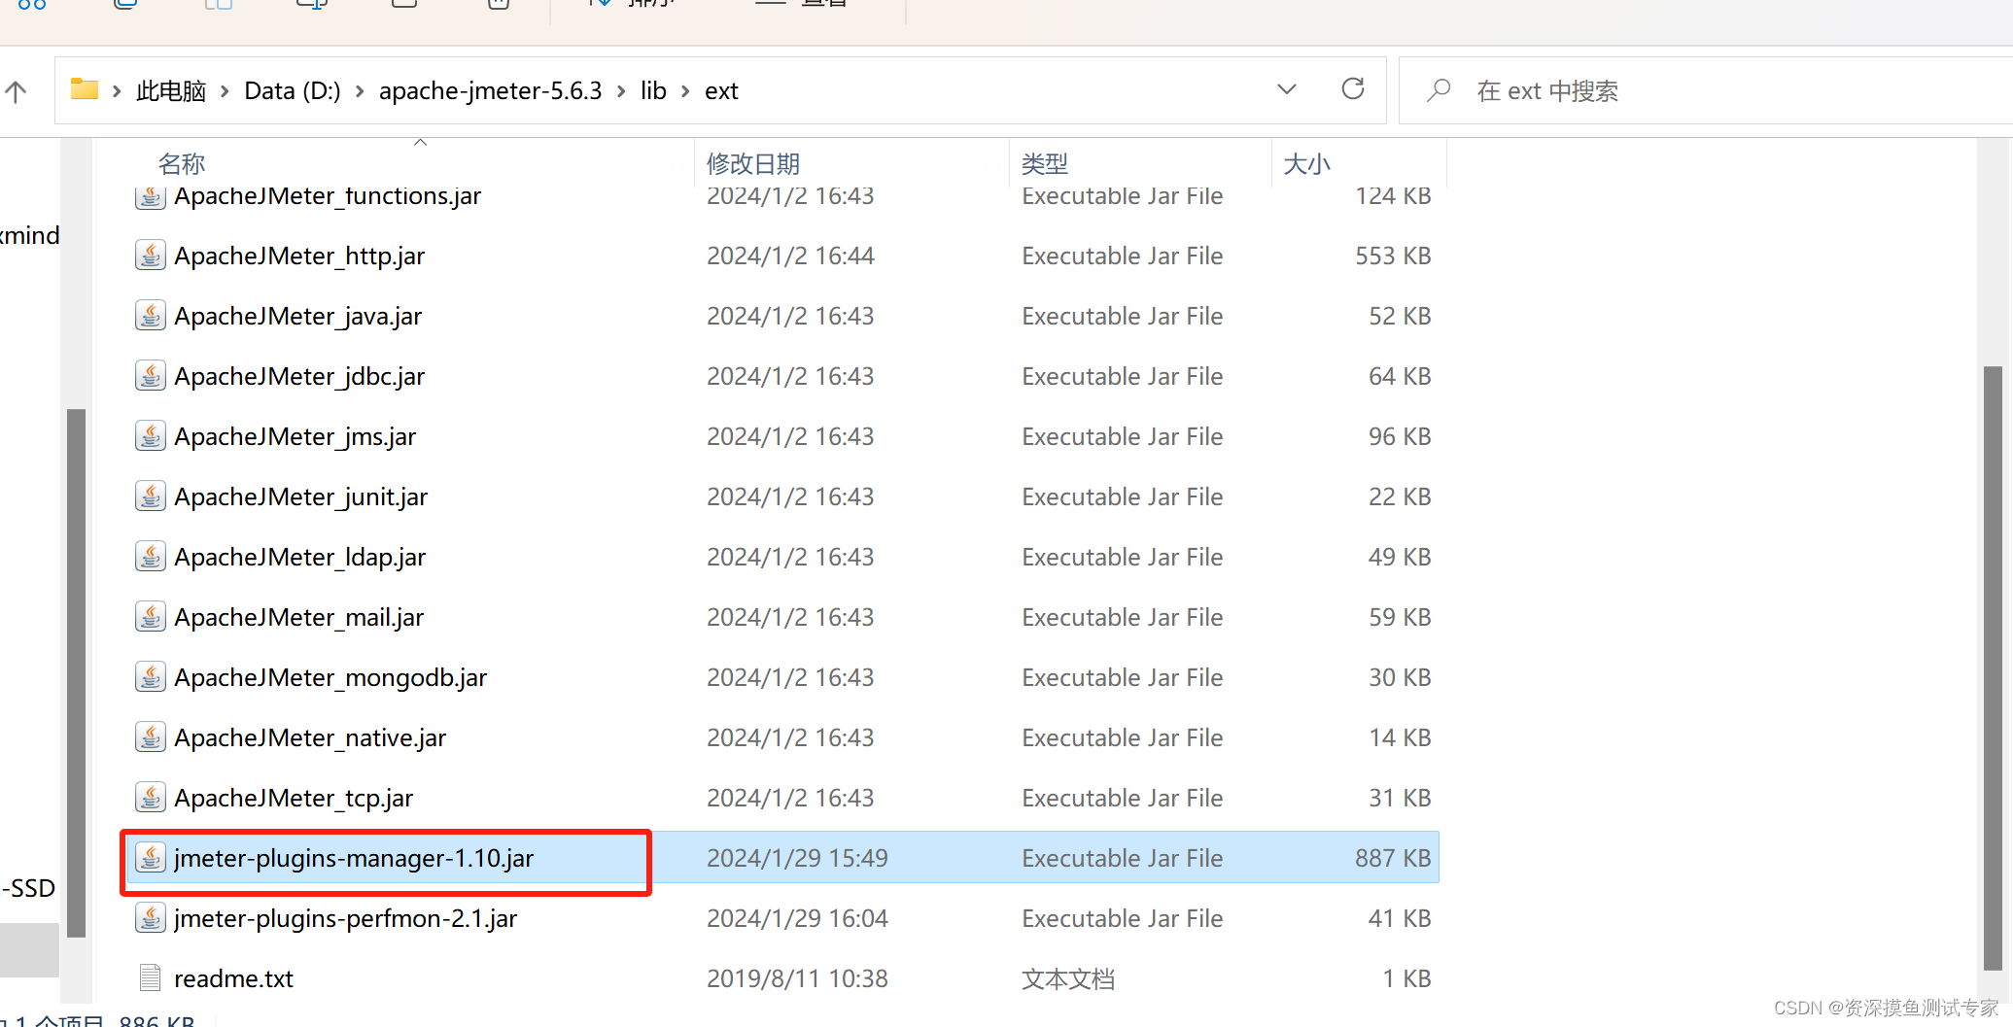Select the ApacheJMeter_ldap.jar file icon
This screenshot has width=2013, height=1027.
150,557
